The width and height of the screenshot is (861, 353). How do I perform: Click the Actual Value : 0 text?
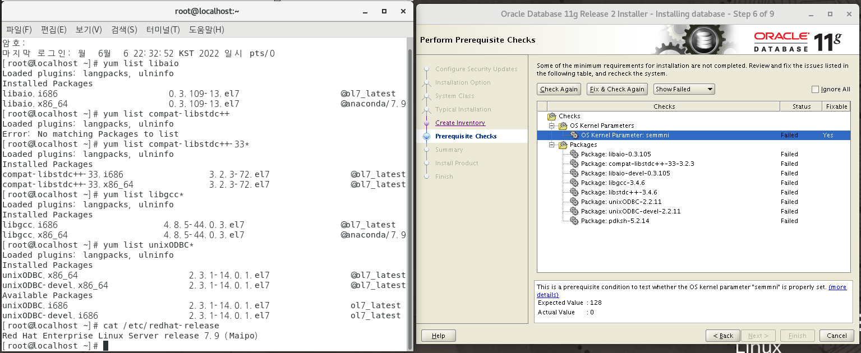[565, 312]
